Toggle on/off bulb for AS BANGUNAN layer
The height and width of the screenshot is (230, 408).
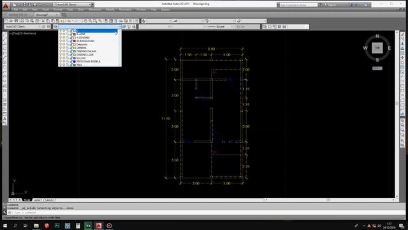coord(61,41)
